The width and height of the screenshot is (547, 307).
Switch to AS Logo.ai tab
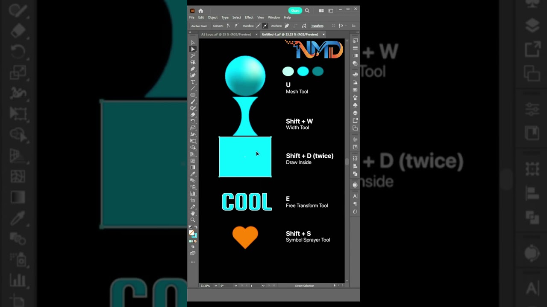pos(226,34)
